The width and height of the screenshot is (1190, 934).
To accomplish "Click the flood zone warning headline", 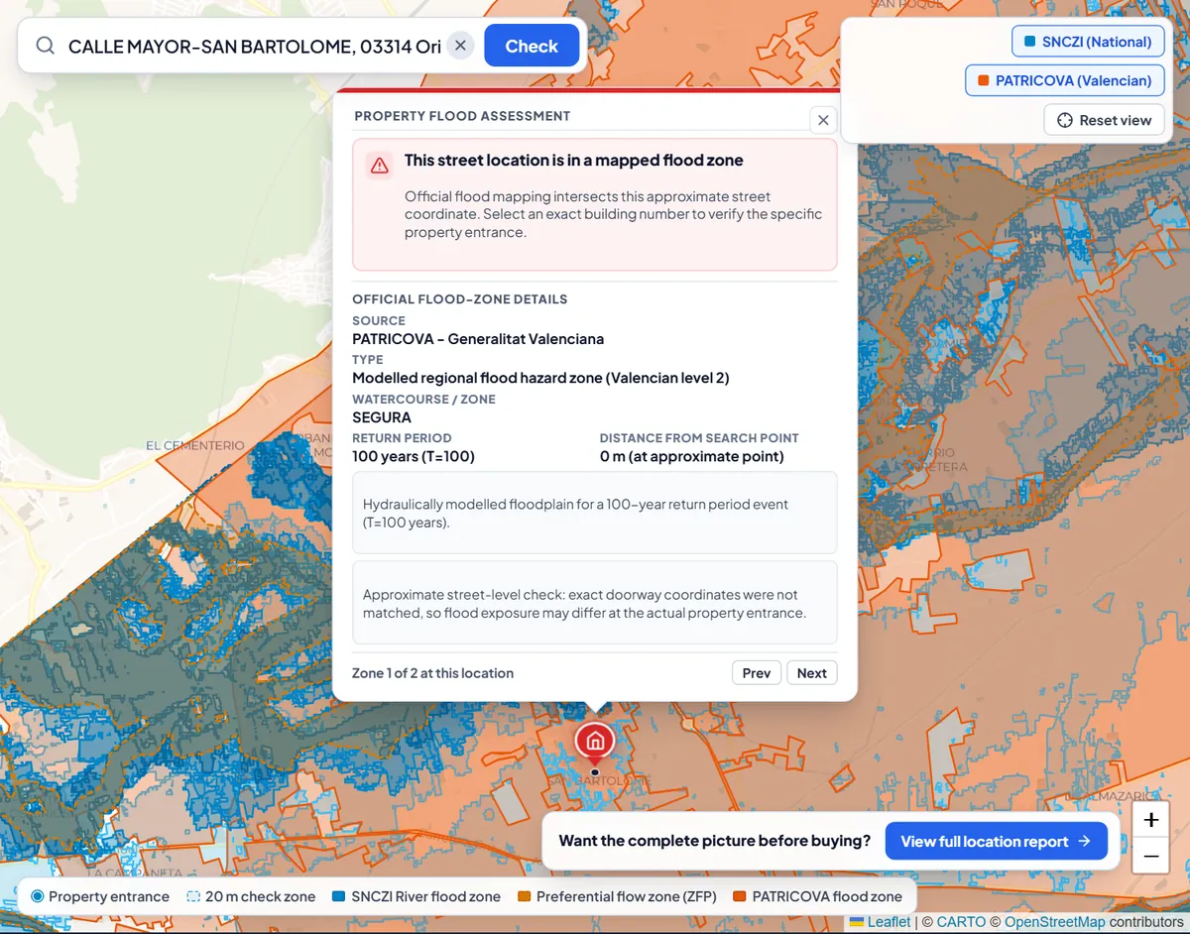I will click(x=574, y=161).
